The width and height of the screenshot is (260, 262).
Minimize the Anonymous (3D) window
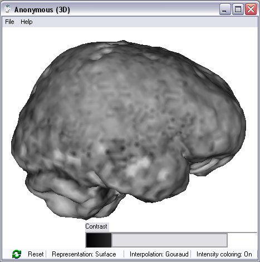point(224,9)
